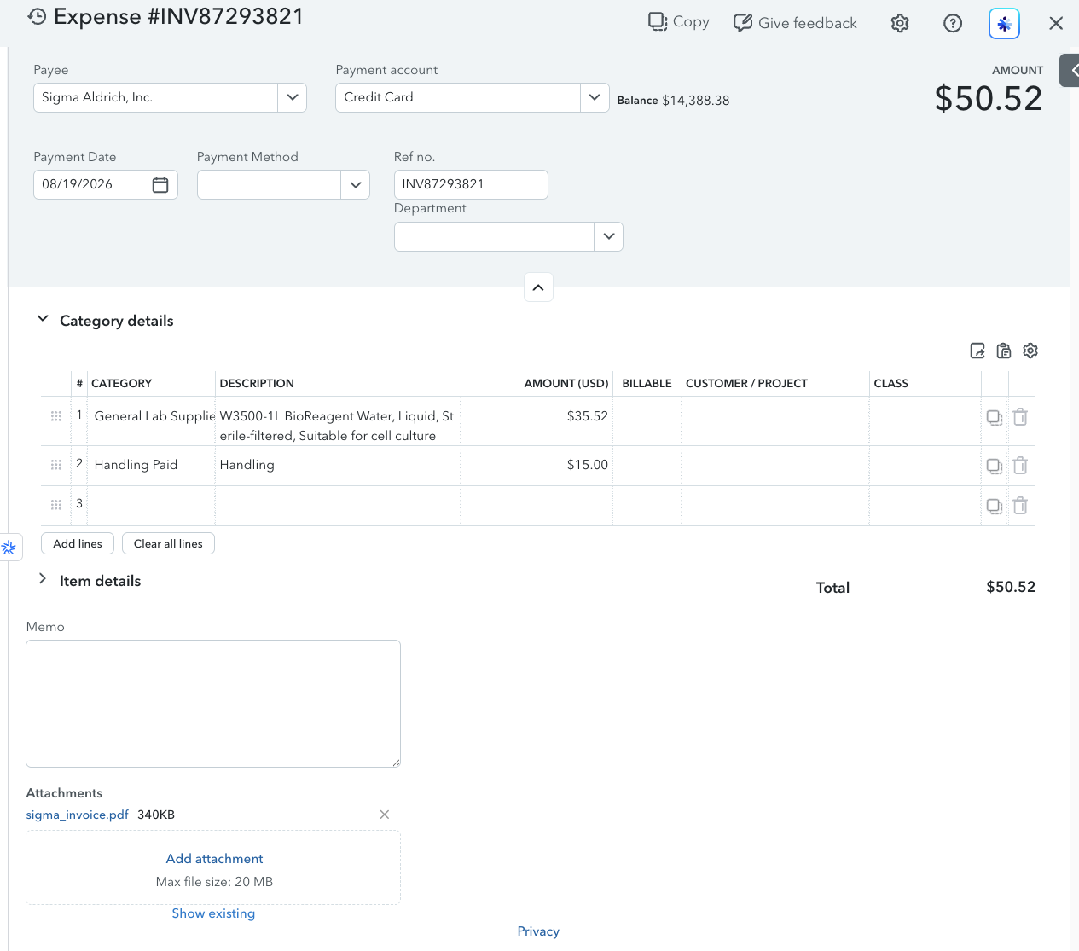The width and height of the screenshot is (1079, 951).
Task: Click the Class cell for line 1
Action: pyautogui.click(x=925, y=421)
